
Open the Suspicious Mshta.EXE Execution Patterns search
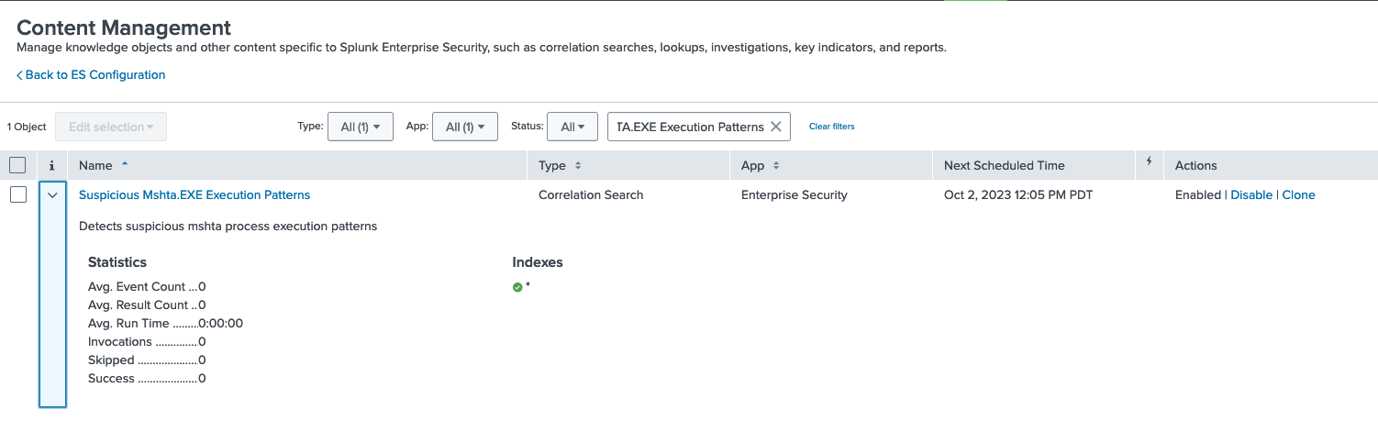194,195
